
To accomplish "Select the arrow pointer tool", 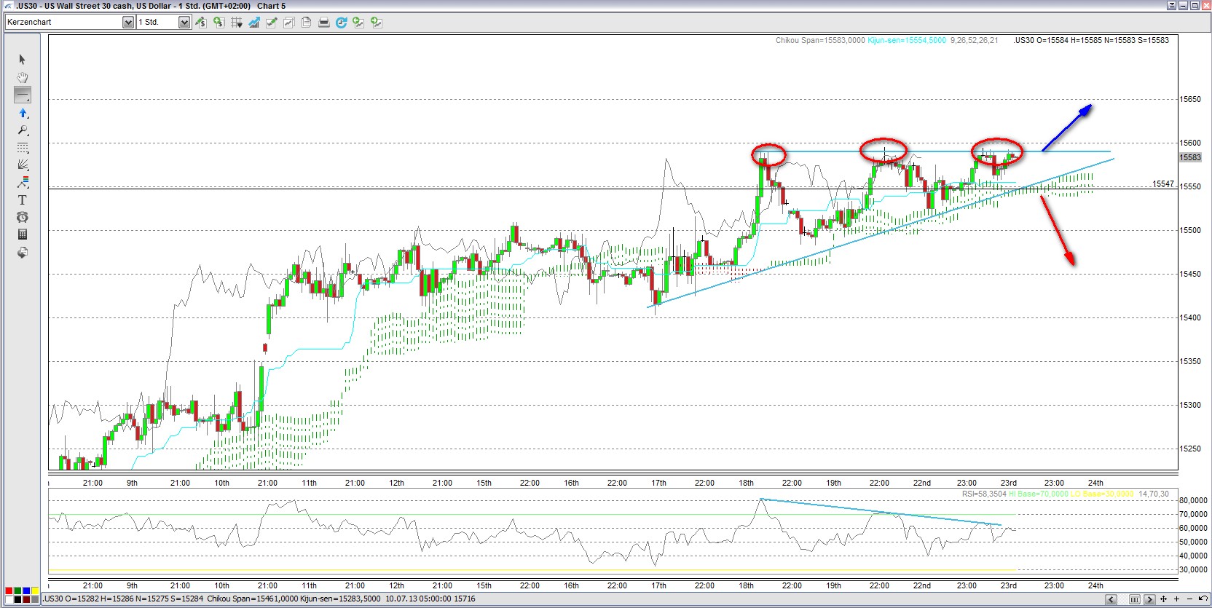I will [x=22, y=59].
